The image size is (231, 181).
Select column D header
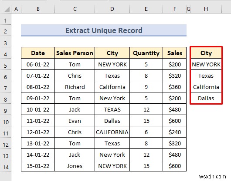112,9
